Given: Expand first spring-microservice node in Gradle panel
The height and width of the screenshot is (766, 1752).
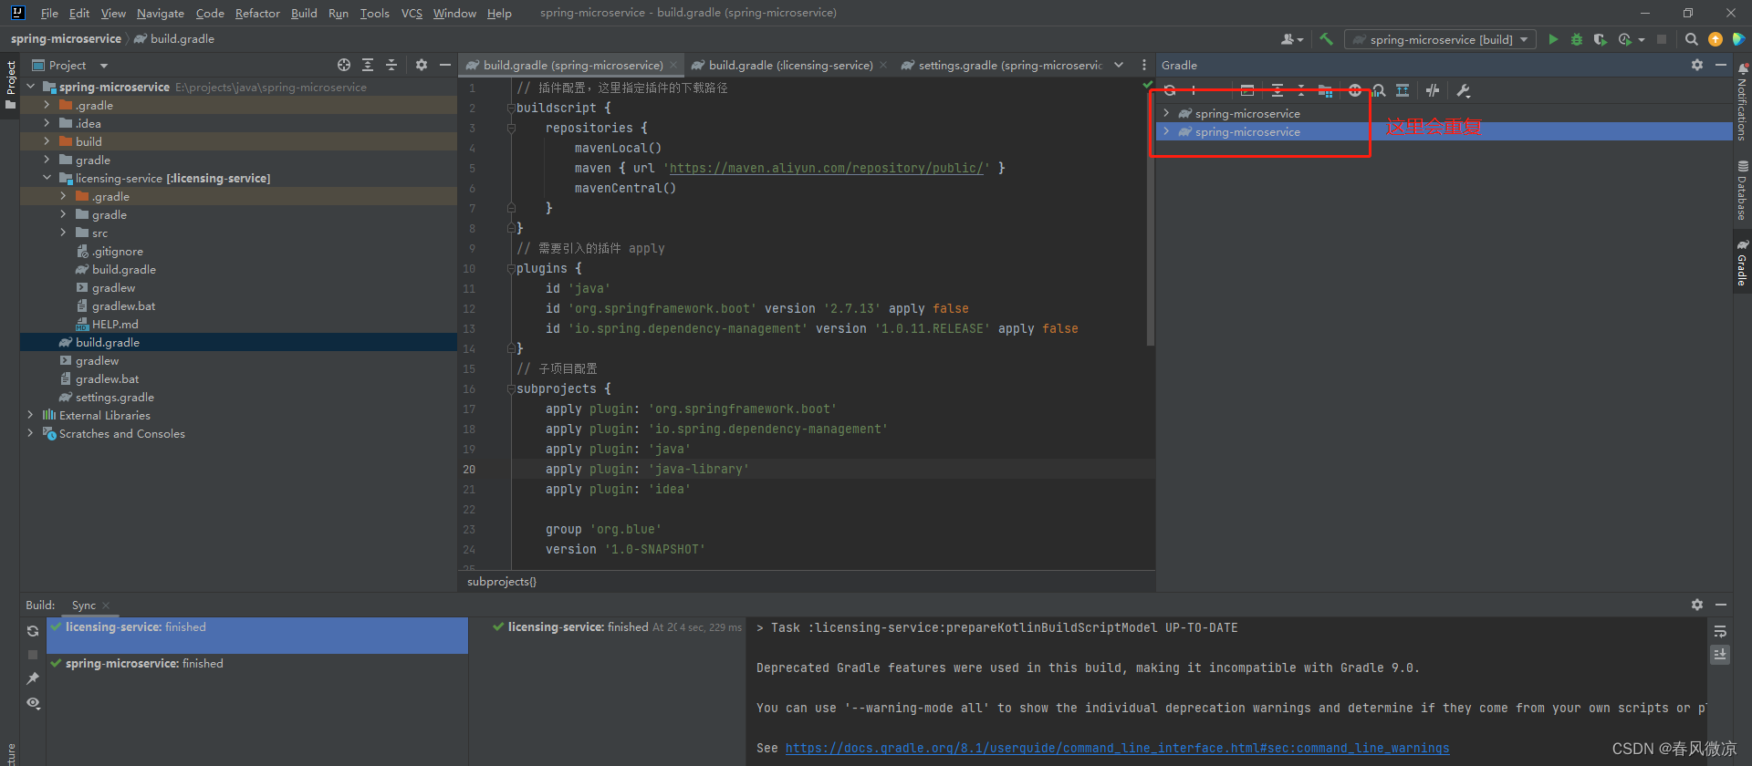Looking at the screenshot, I should [1166, 113].
